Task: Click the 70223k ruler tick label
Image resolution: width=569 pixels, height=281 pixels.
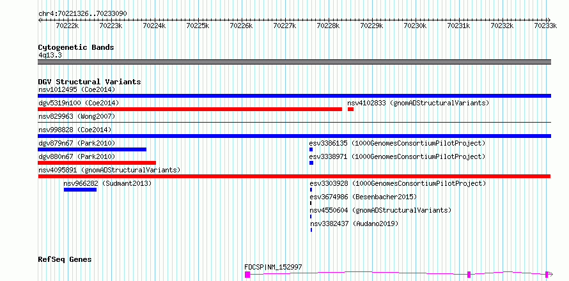Action: click(111, 26)
